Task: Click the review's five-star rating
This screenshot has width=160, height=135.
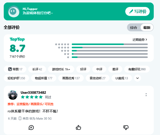Action: coord(32,97)
